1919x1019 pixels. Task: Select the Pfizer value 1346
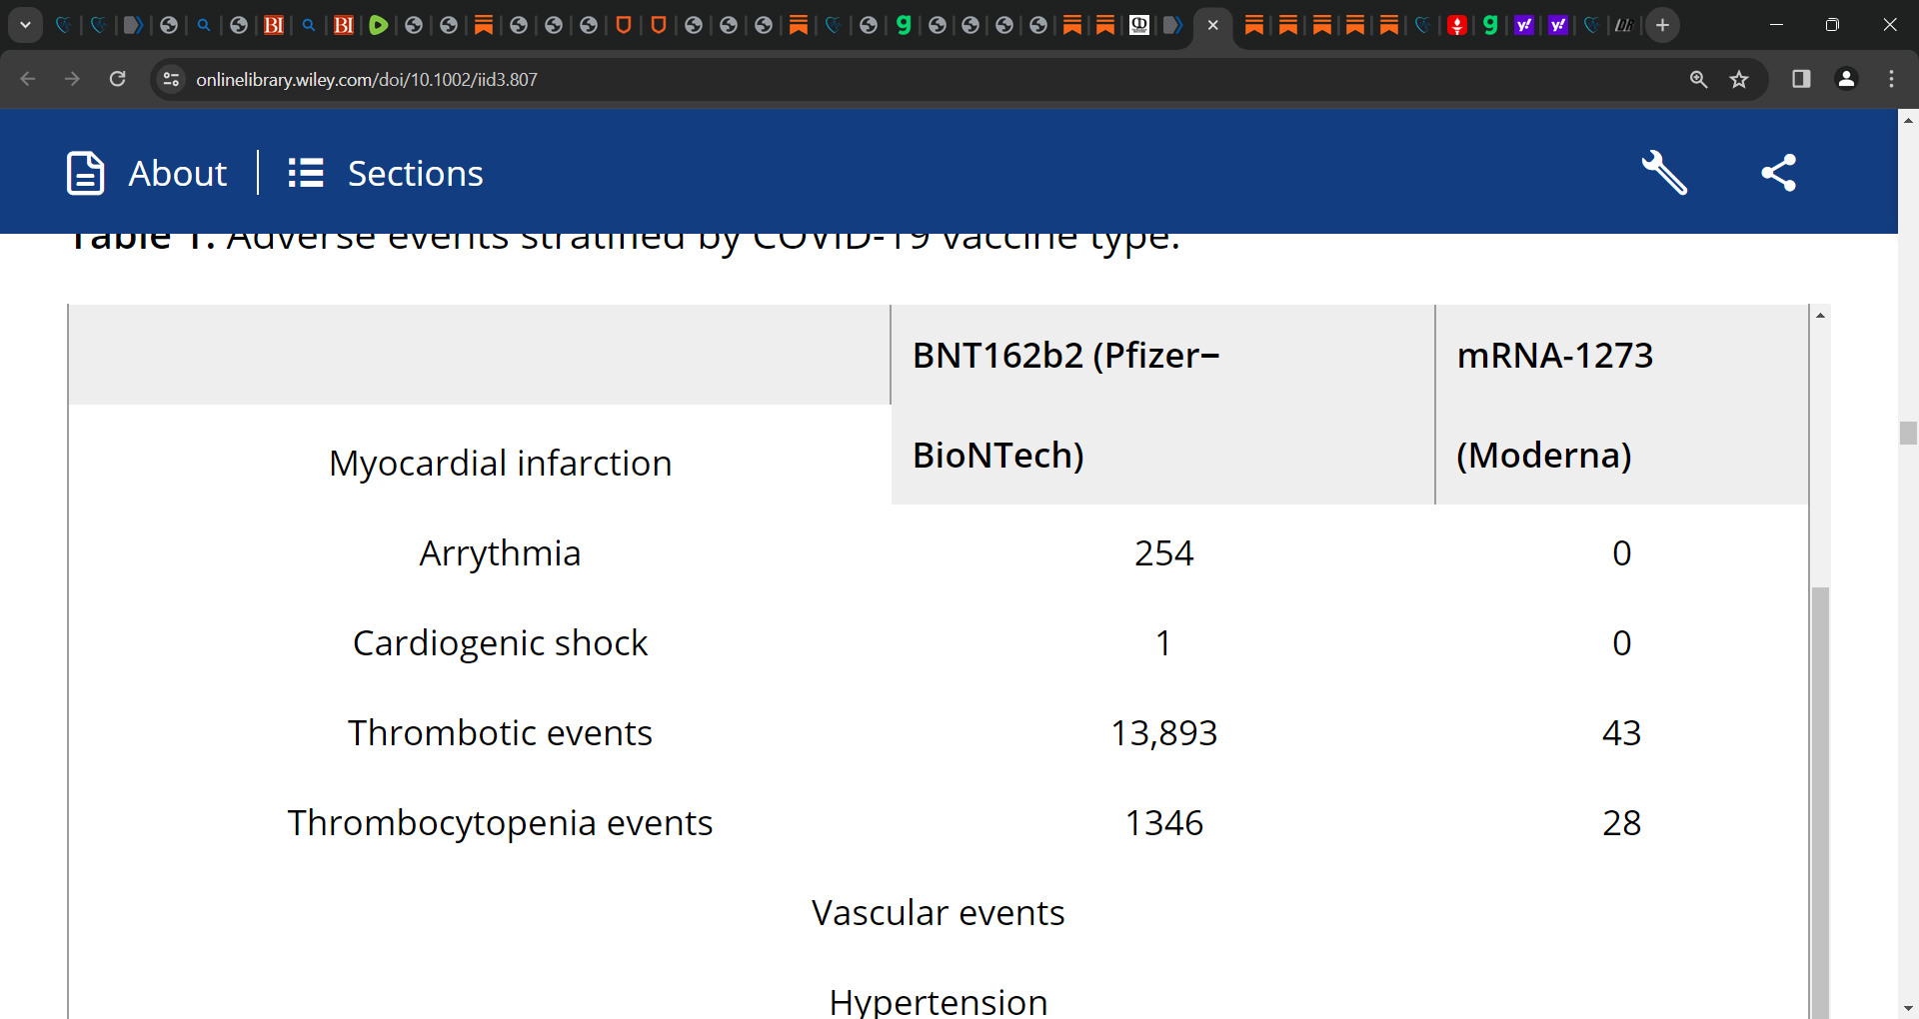point(1163,823)
